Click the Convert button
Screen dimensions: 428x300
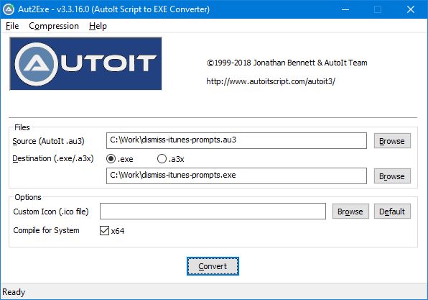point(213,266)
